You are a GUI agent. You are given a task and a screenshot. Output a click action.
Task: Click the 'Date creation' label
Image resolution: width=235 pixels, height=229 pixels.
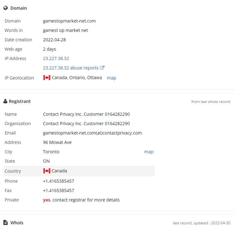click(18, 40)
